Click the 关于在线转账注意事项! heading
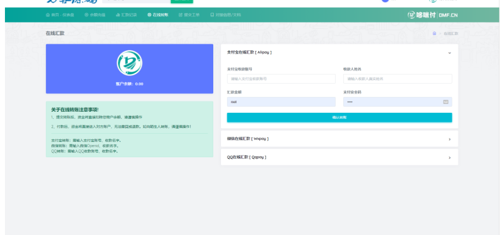The height and width of the screenshot is (235, 500). click(75, 110)
